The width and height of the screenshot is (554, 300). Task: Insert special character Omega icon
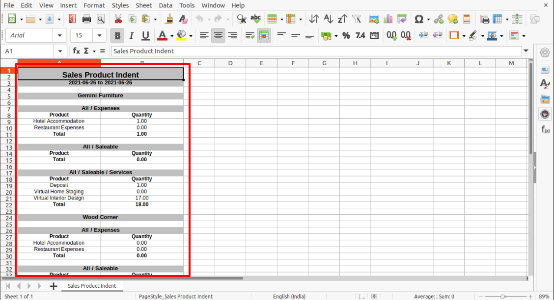pyautogui.click(x=418, y=19)
